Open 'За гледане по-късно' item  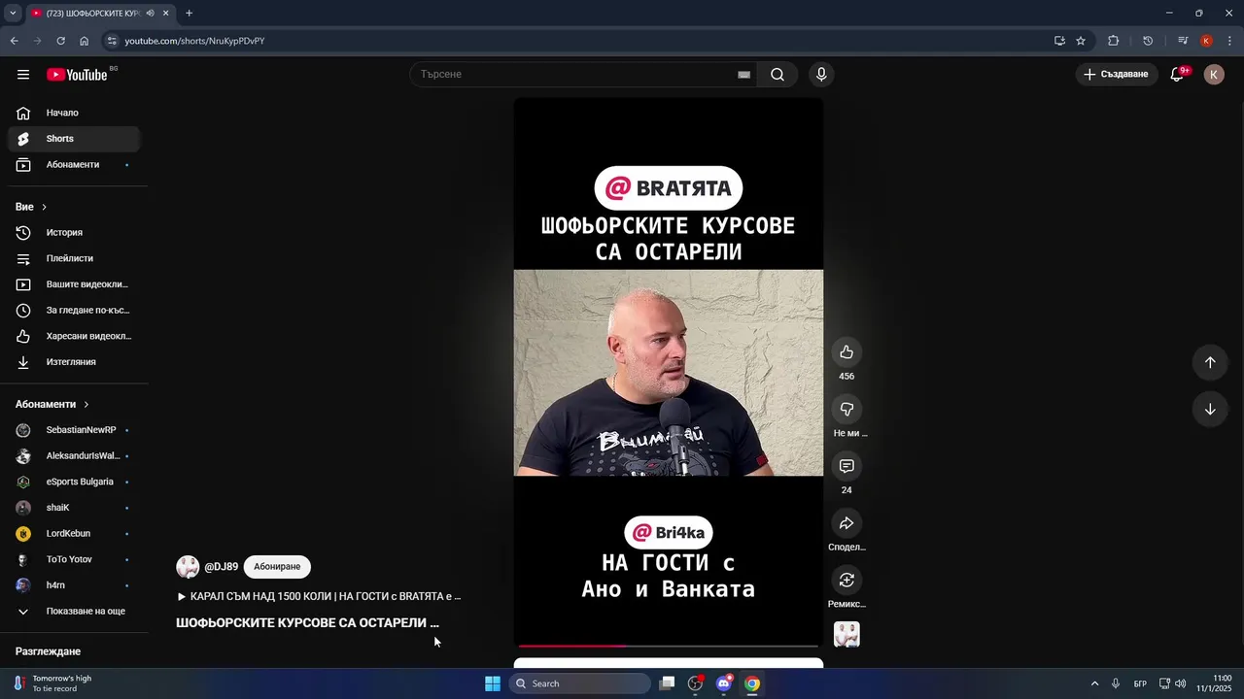74,311
